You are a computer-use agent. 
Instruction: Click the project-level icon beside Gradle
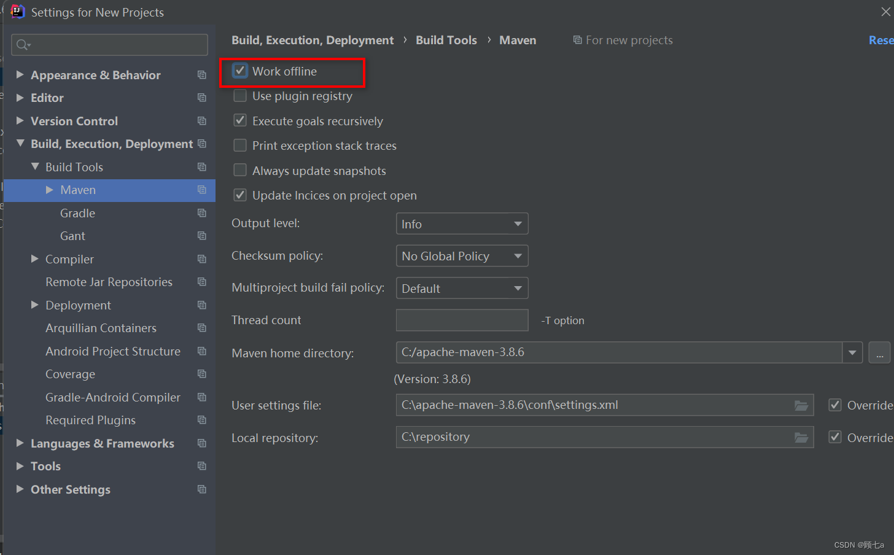point(201,213)
